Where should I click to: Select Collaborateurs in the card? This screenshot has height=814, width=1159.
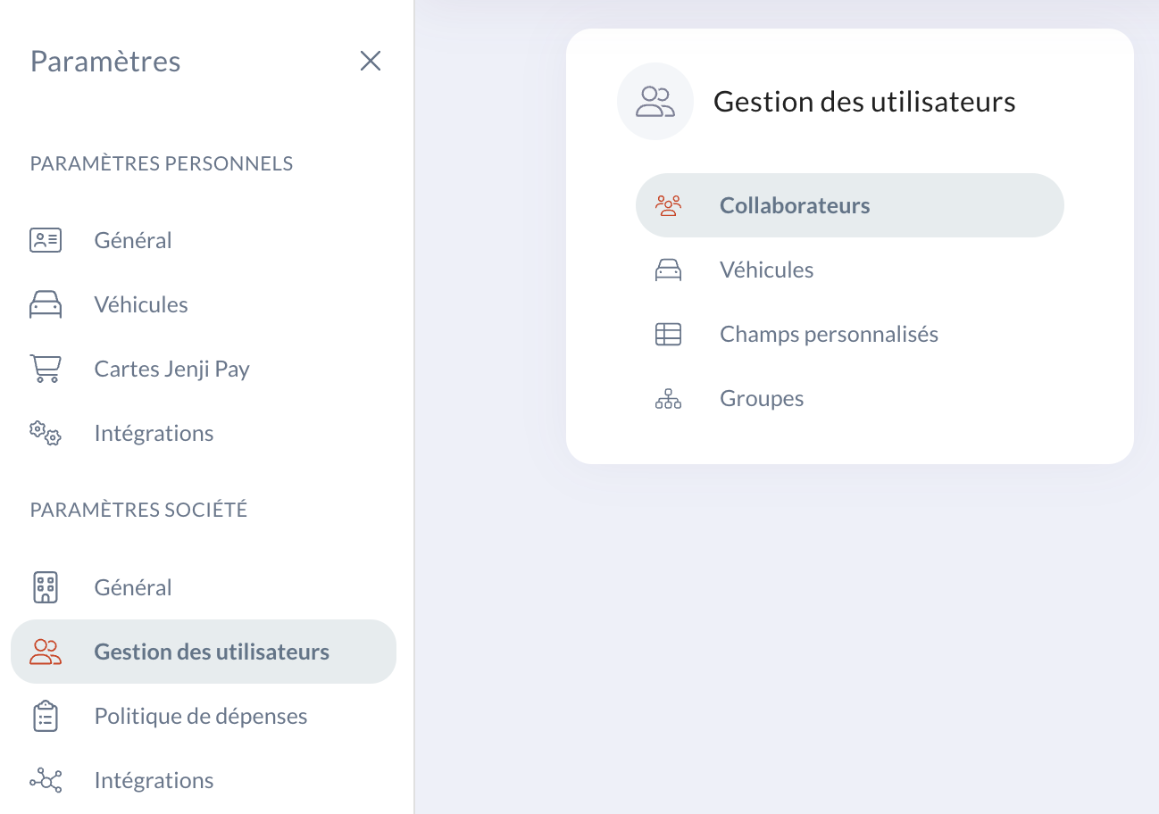coord(850,205)
